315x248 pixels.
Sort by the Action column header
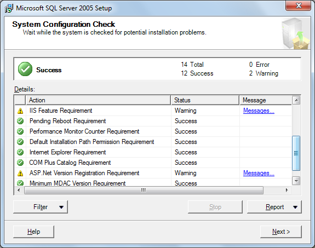(99, 100)
